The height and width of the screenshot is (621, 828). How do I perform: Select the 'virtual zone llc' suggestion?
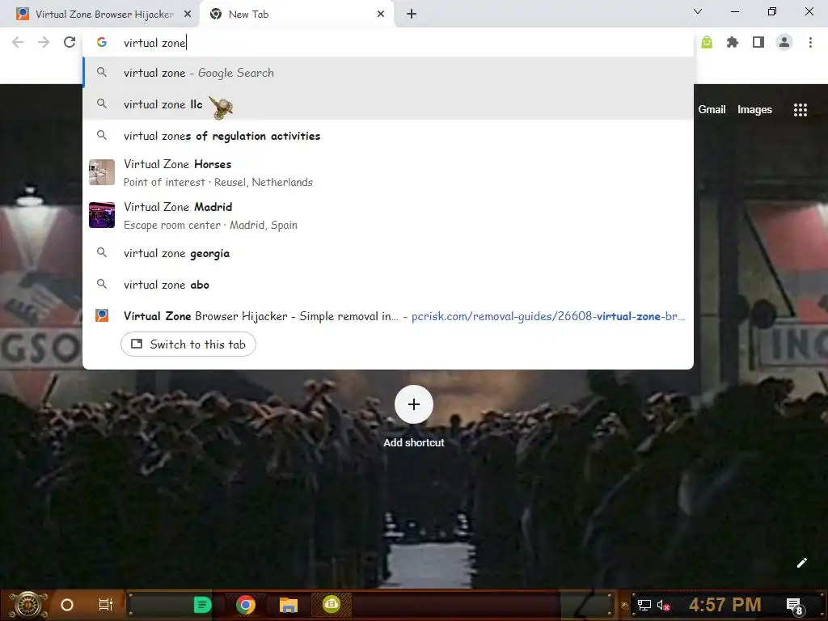click(x=387, y=104)
